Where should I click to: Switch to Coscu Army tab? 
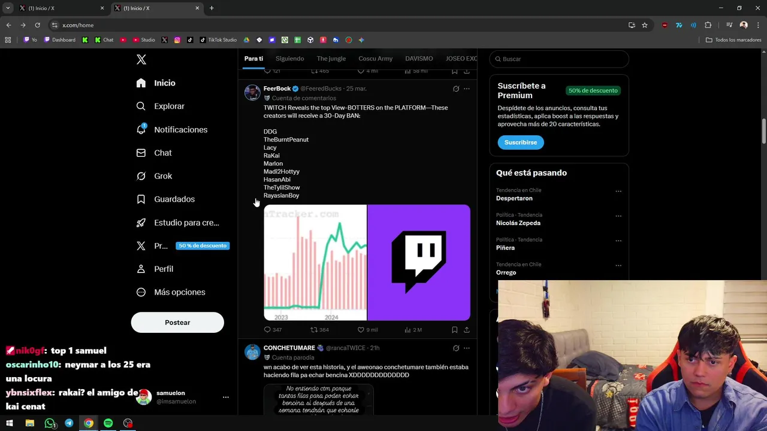(x=376, y=59)
